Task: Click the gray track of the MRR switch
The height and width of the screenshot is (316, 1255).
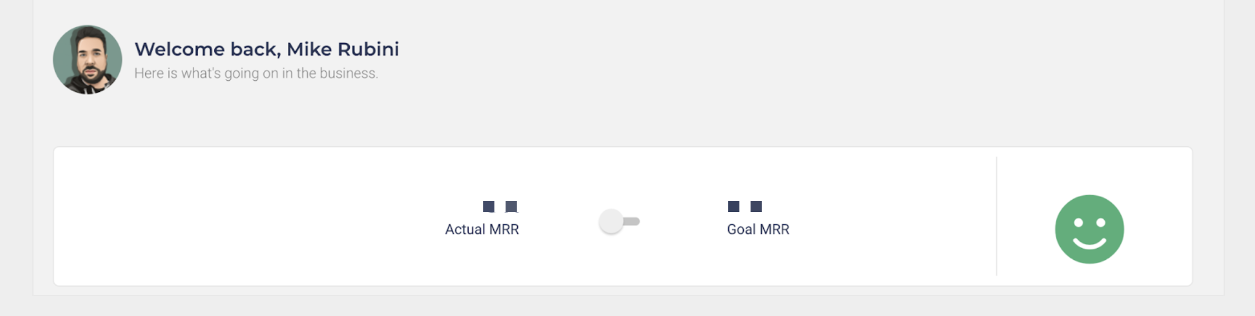Action: click(x=633, y=221)
